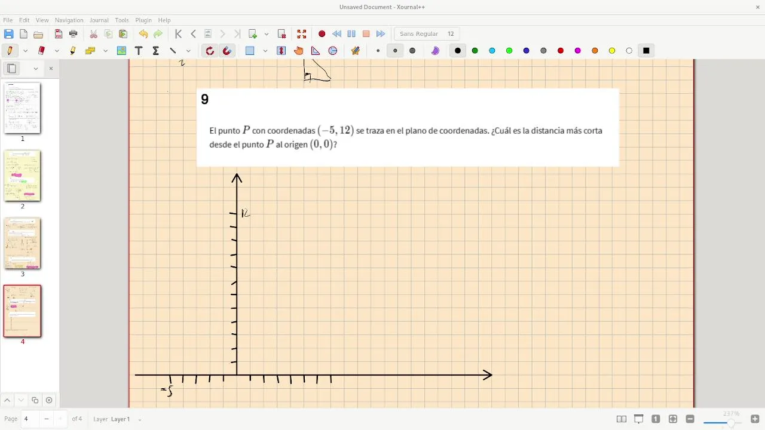The width and height of the screenshot is (765, 430).
Task: Close the sidebar with its X button
Action: pyautogui.click(x=51, y=68)
